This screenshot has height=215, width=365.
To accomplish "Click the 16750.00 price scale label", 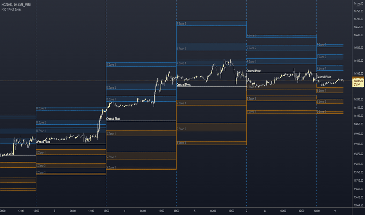I will [358, 11].
